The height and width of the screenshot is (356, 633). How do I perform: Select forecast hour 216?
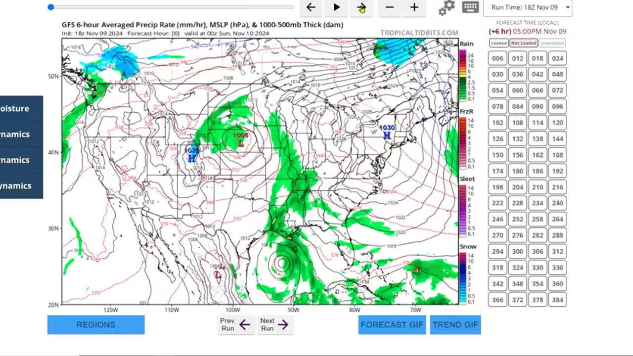point(557,187)
